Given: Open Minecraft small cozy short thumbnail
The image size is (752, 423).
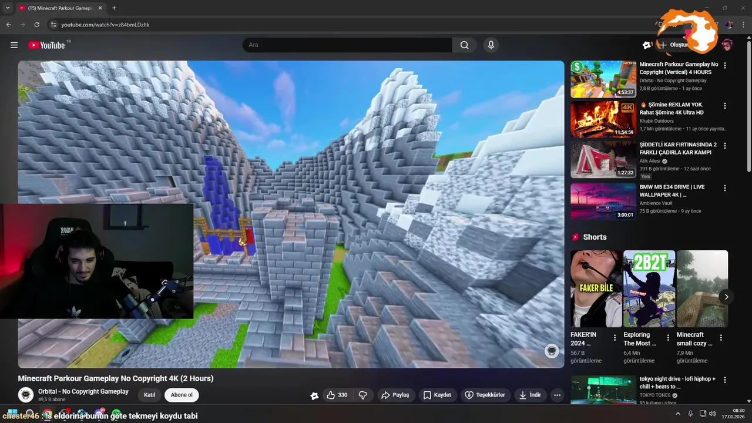Looking at the screenshot, I should click(x=702, y=288).
